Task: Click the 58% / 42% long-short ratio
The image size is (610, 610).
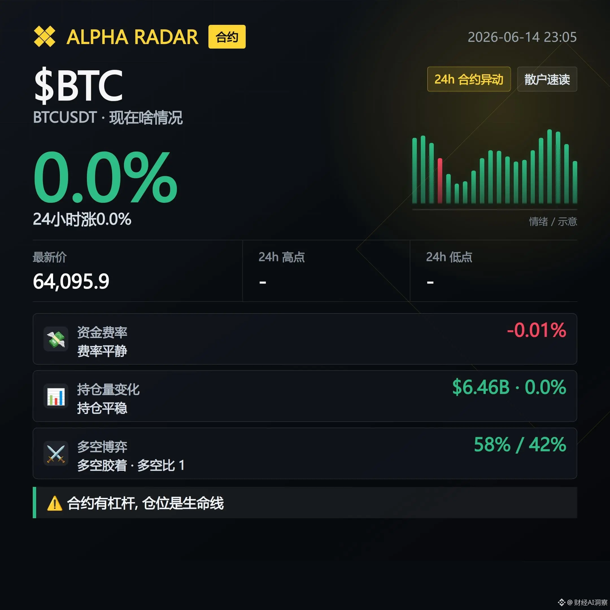Action: pyautogui.click(x=520, y=445)
